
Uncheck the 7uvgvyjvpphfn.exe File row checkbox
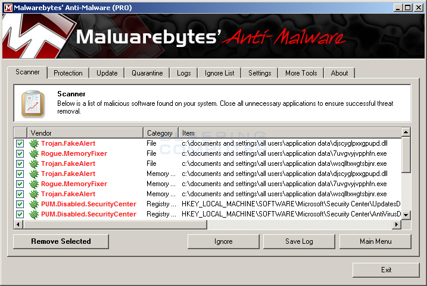click(x=20, y=153)
